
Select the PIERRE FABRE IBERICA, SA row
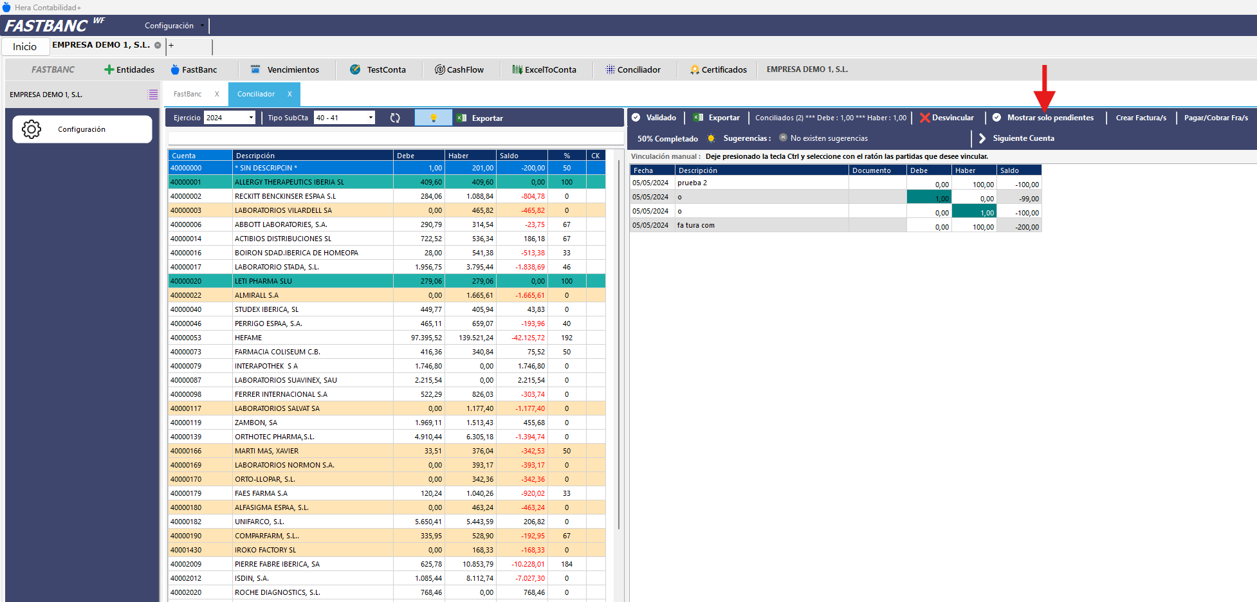(x=387, y=564)
